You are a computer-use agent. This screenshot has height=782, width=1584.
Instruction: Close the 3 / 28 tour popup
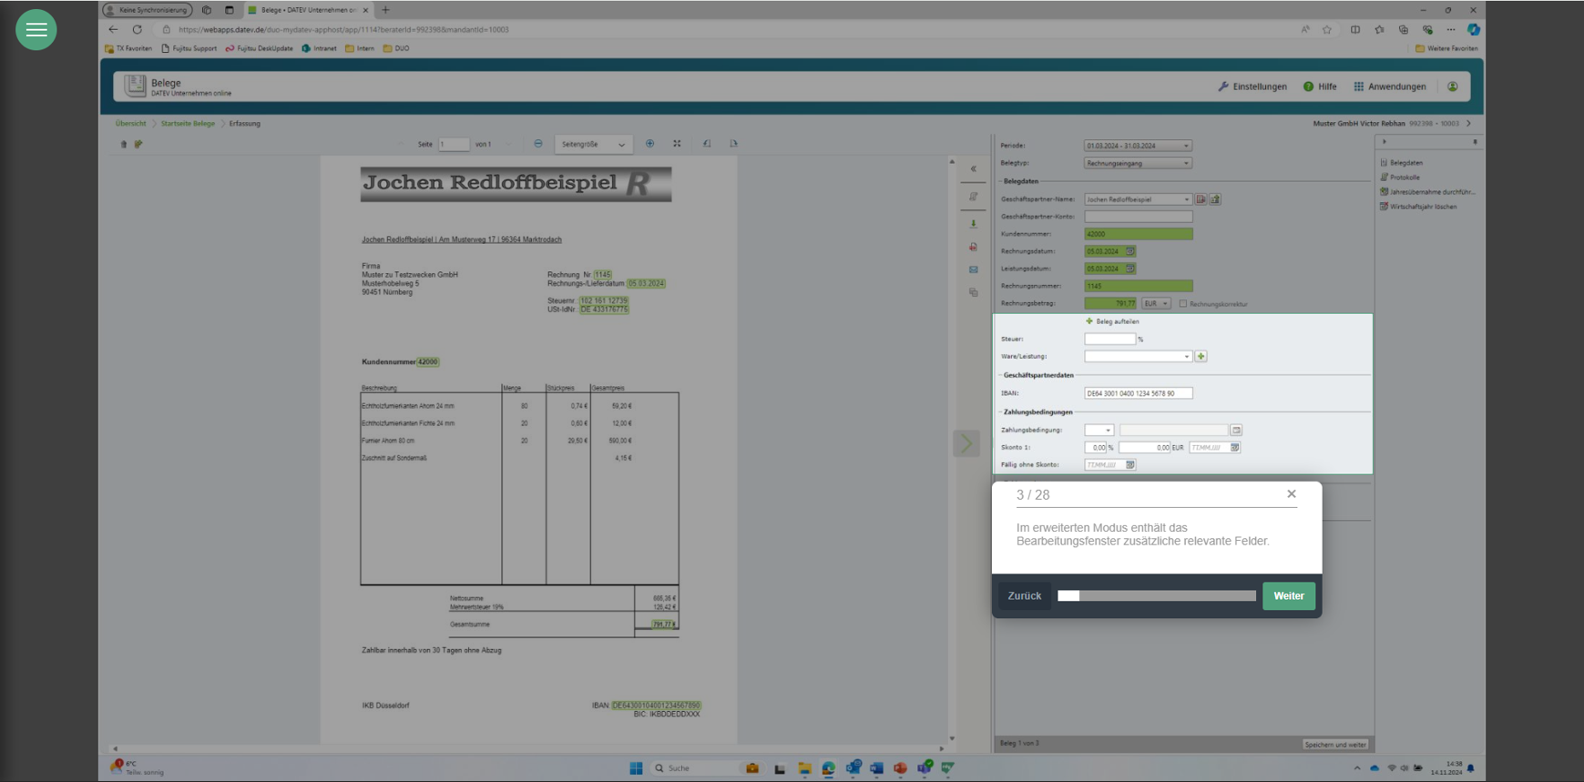point(1291,494)
